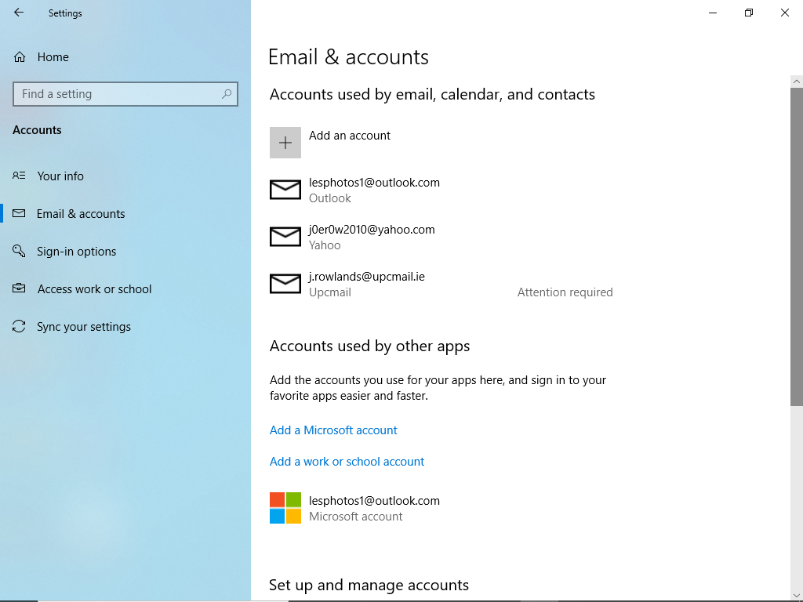Focus the Find a setting search box
The image size is (803, 602).
click(125, 94)
